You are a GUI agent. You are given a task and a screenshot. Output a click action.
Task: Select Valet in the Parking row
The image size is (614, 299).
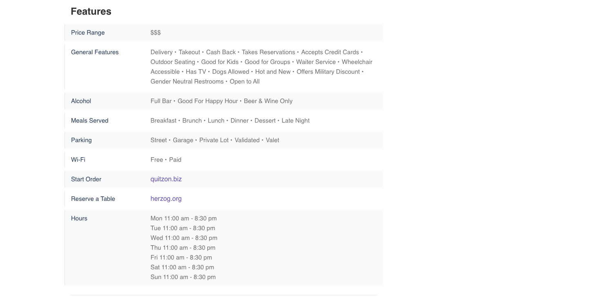272,140
